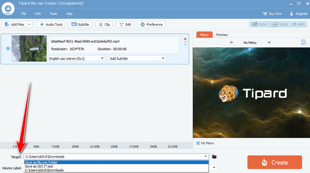This screenshot has height=173, width=310.
Task: Open the Clip tool
Action: (104, 24)
